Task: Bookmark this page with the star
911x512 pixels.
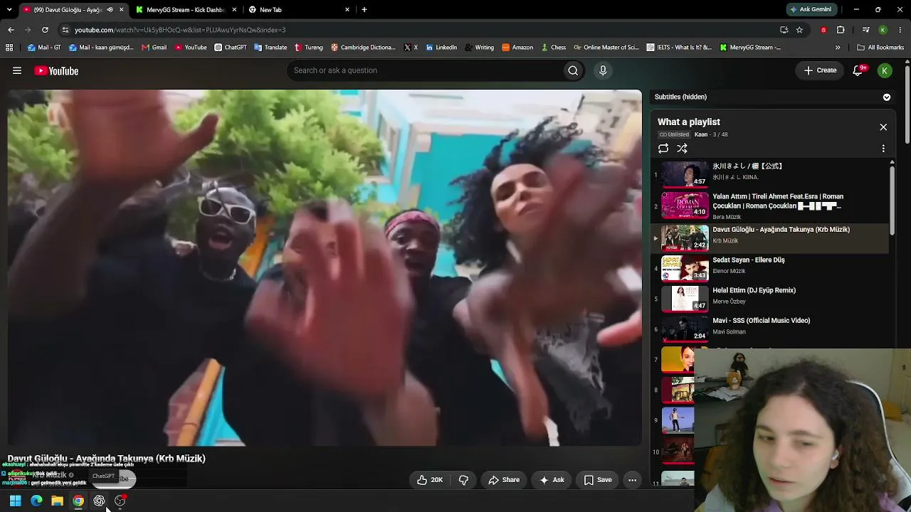Action: coord(799,30)
